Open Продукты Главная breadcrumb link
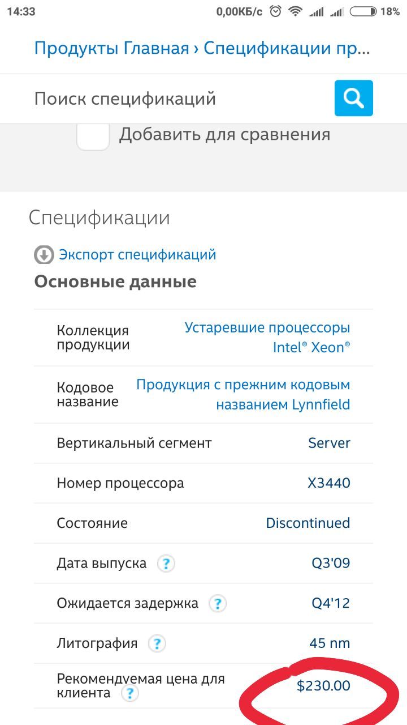The image size is (407, 725). (111, 48)
